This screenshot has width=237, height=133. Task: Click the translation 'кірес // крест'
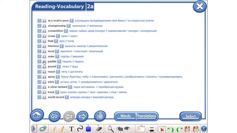[x=69, y=36]
